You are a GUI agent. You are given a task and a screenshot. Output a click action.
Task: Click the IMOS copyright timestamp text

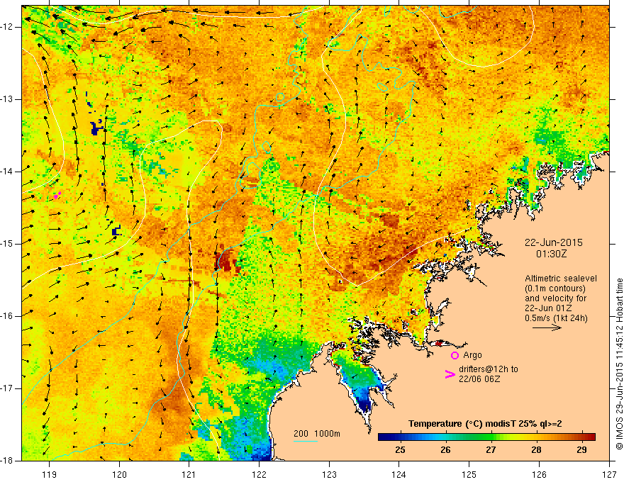(619, 364)
